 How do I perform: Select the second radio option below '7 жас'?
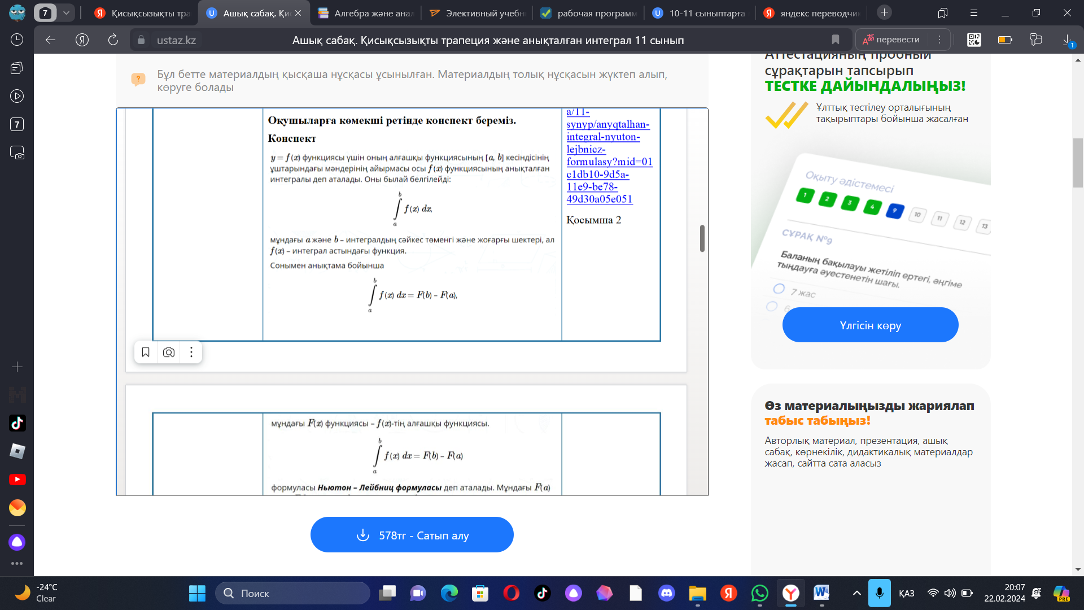coord(772,306)
